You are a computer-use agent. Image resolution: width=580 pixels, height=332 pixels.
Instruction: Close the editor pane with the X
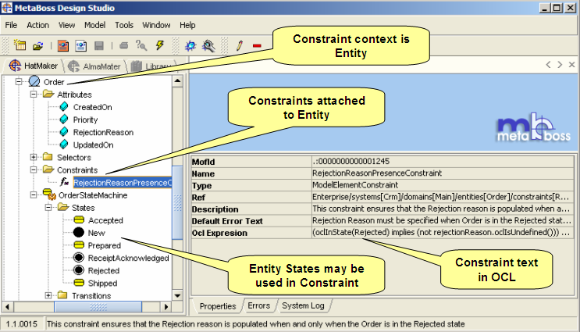coord(571,65)
